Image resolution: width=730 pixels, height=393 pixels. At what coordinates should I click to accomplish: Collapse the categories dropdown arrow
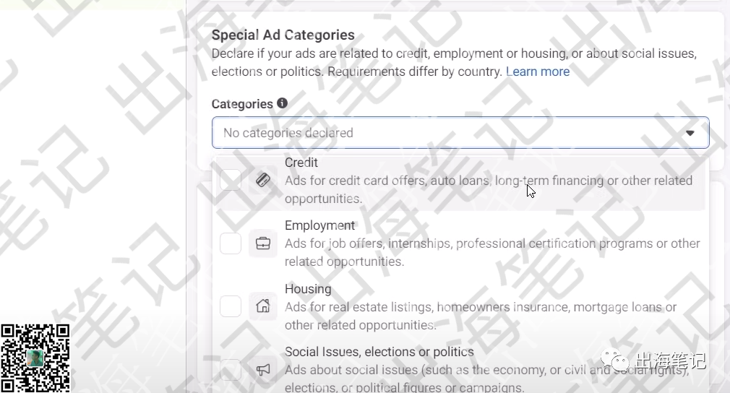[690, 133]
